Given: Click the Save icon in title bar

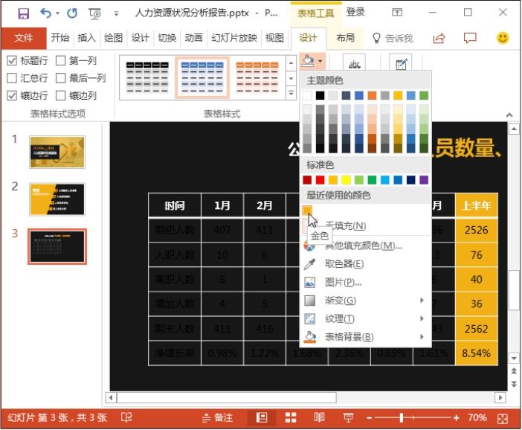Looking at the screenshot, I should pos(23,13).
